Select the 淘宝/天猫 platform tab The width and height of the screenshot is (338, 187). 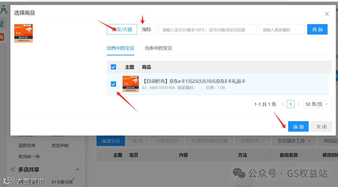(122, 29)
